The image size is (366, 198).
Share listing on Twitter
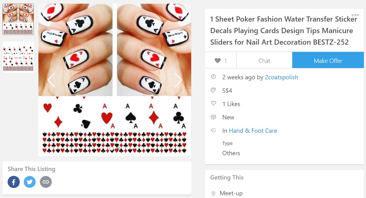tap(30, 182)
